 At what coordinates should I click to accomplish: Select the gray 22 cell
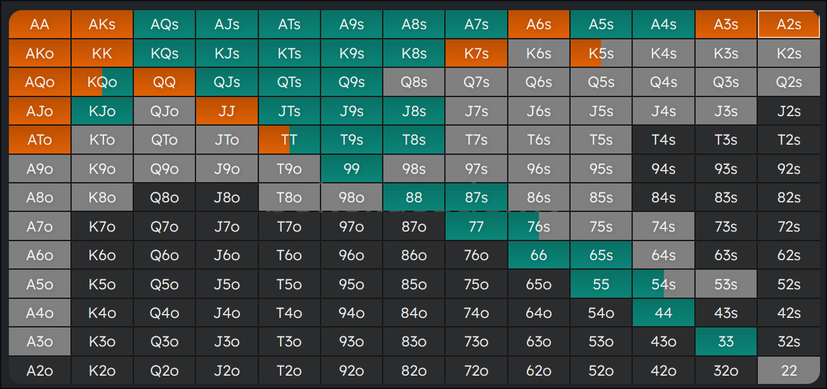tap(789, 371)
